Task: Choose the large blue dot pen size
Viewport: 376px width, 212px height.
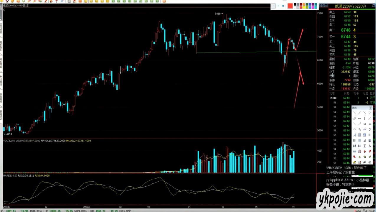Action: click(x=283, y=6)
